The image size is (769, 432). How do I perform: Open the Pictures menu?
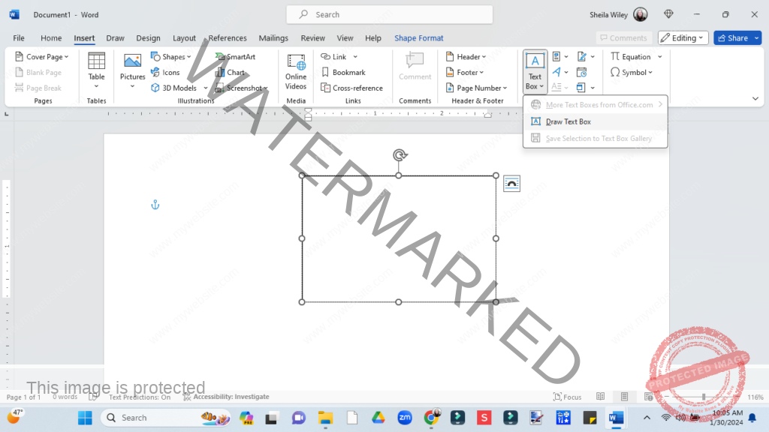click(x=132, y=71)
